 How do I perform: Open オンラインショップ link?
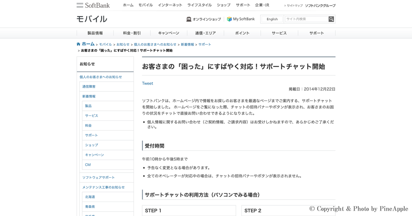pos(206,19)
